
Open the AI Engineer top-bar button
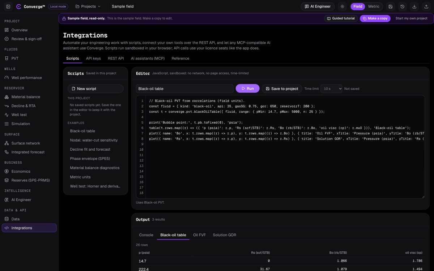click(318, 7)
